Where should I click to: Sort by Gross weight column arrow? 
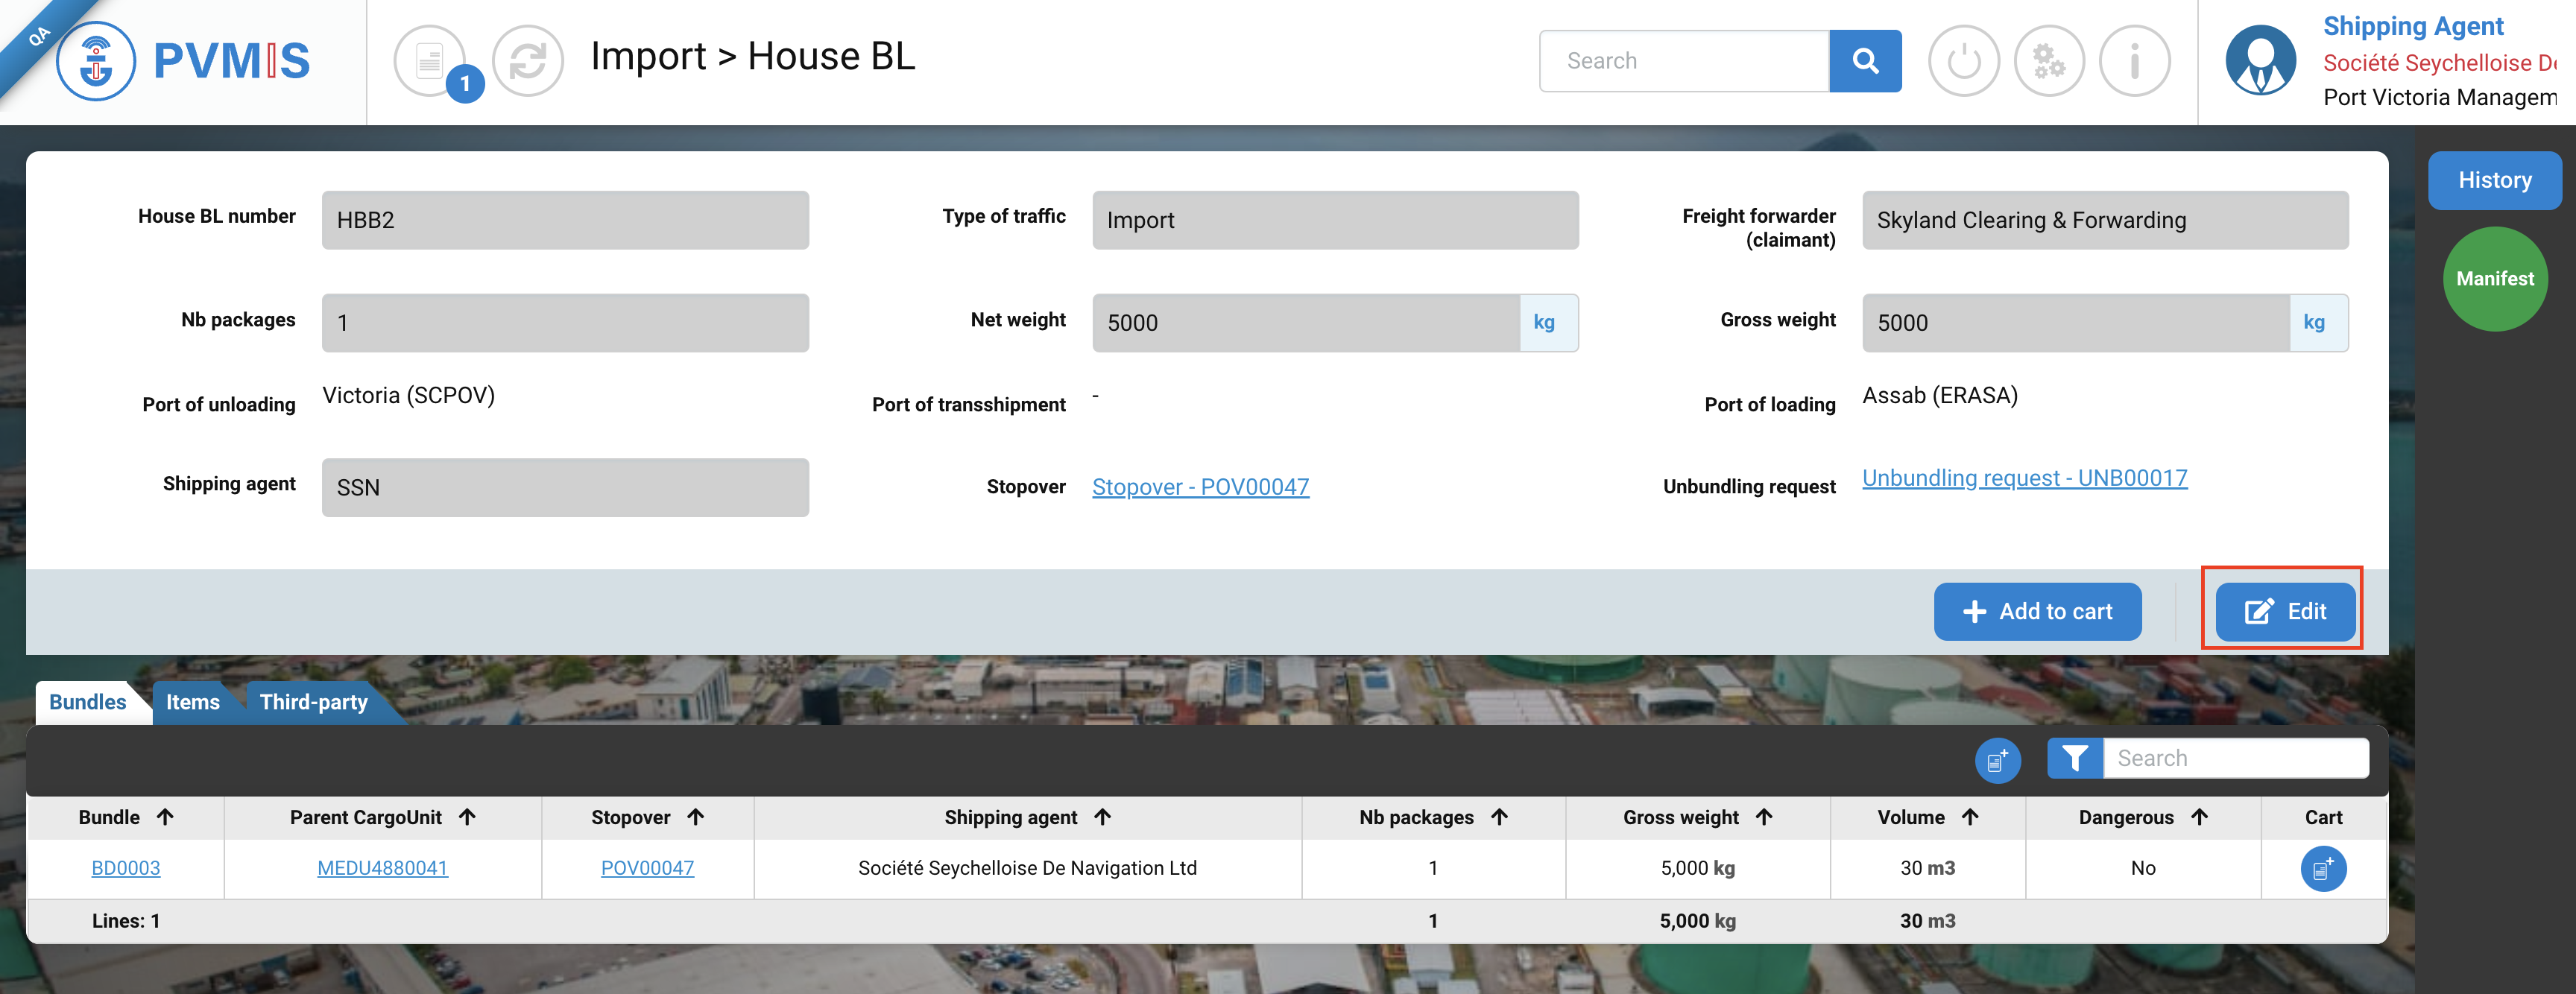[1764, 817]
